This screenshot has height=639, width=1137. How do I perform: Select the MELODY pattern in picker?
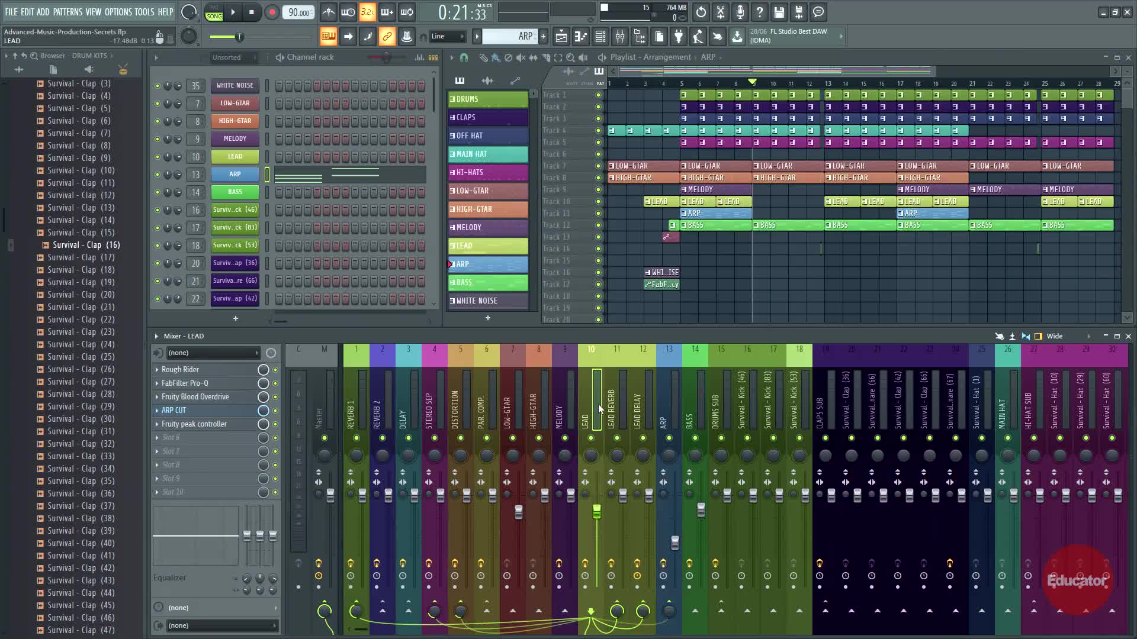(x=488, y=228)
